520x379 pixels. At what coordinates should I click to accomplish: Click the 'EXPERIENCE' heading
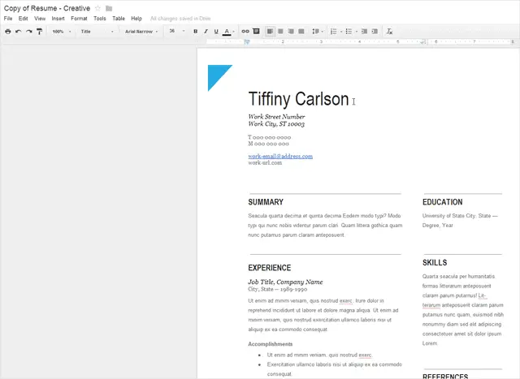click(269, 268)
